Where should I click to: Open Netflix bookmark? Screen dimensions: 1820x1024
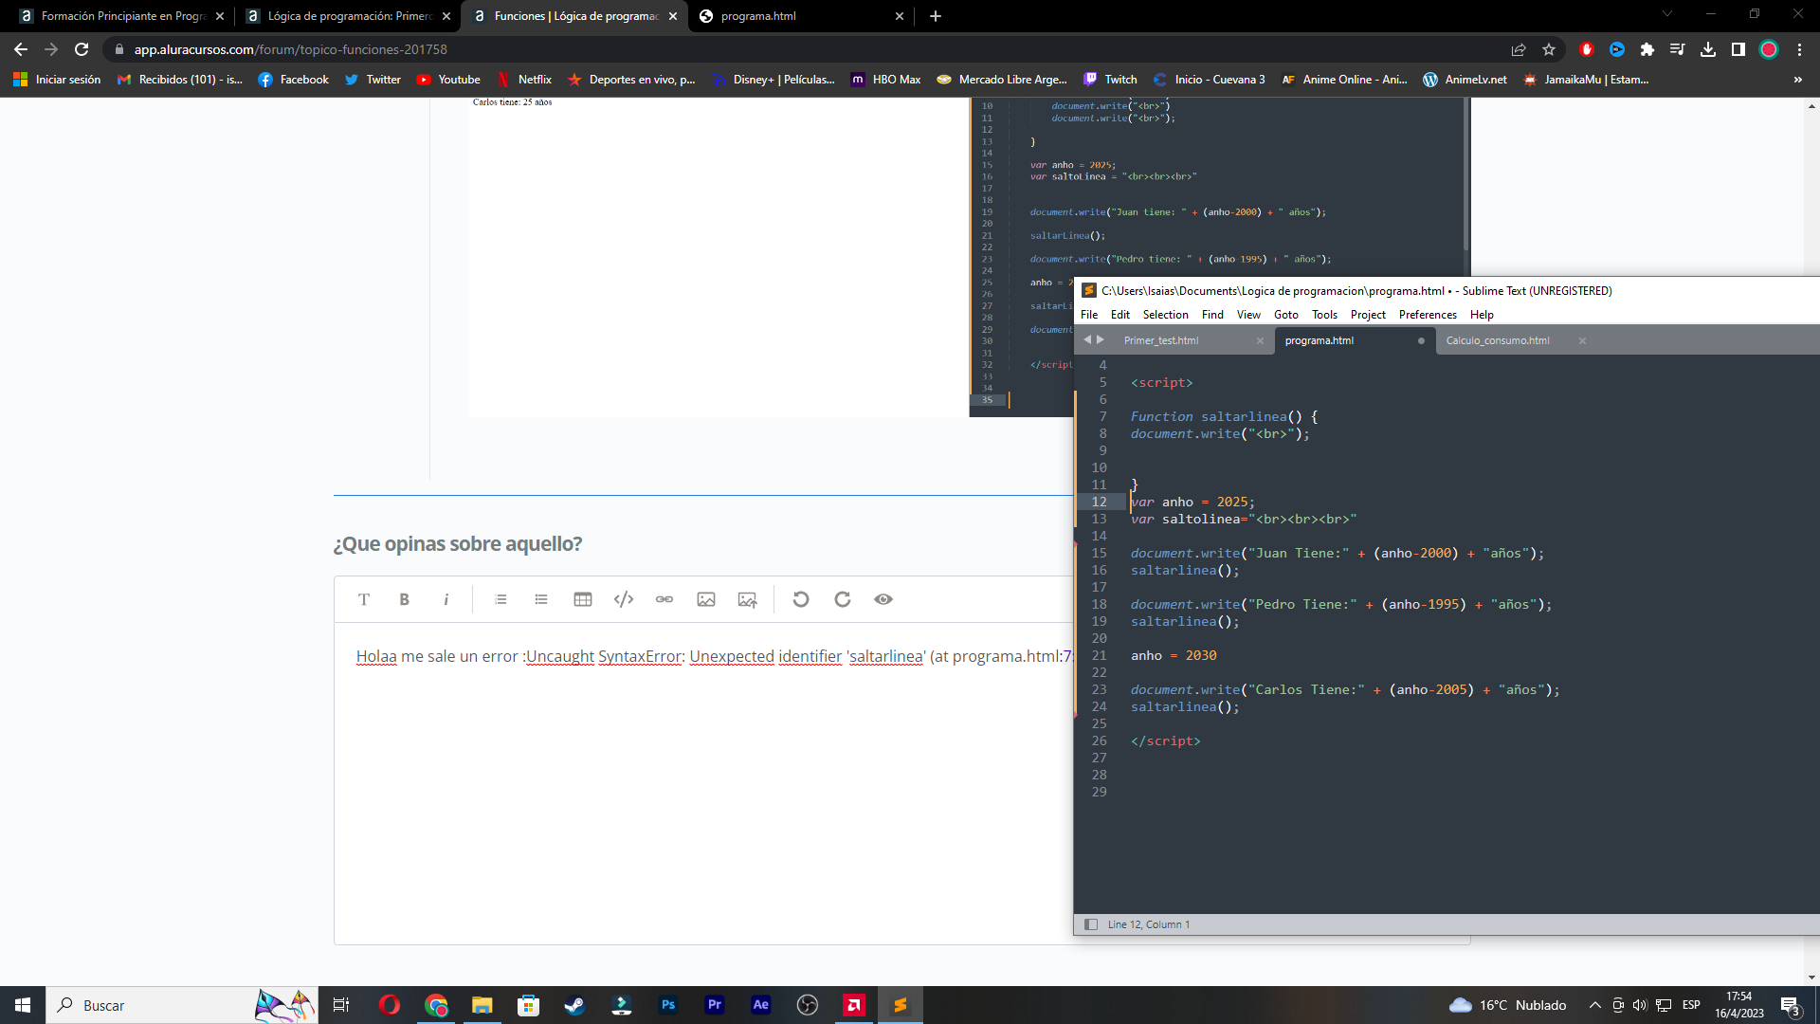(x=524, y=80)
